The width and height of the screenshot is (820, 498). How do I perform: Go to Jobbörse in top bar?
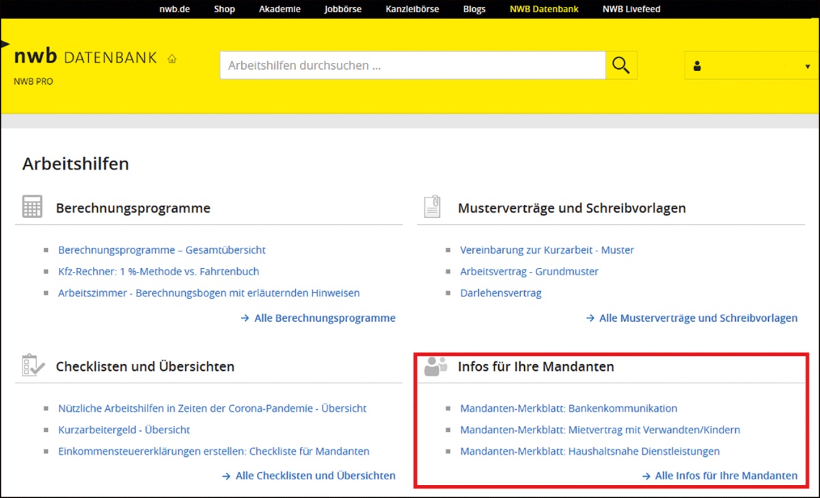coord(343,9)
